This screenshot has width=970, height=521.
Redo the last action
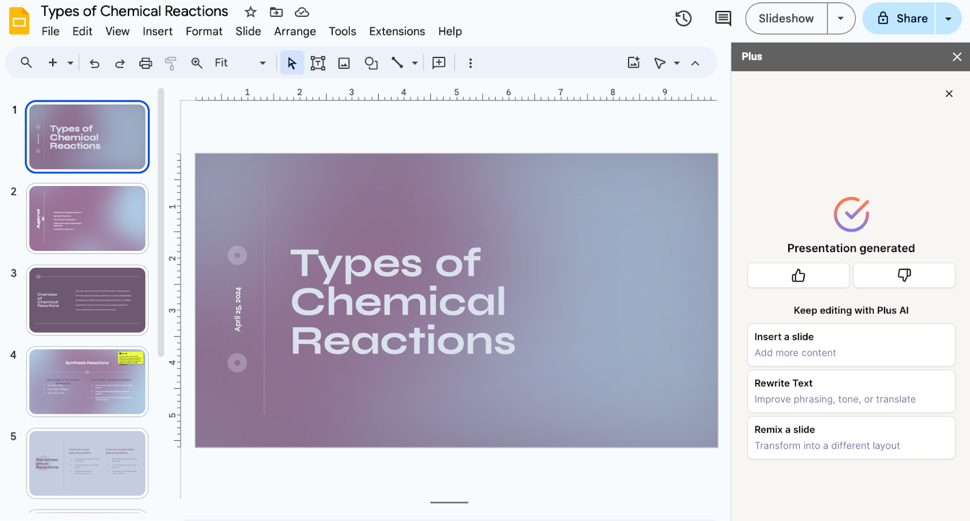coord(120,63)
